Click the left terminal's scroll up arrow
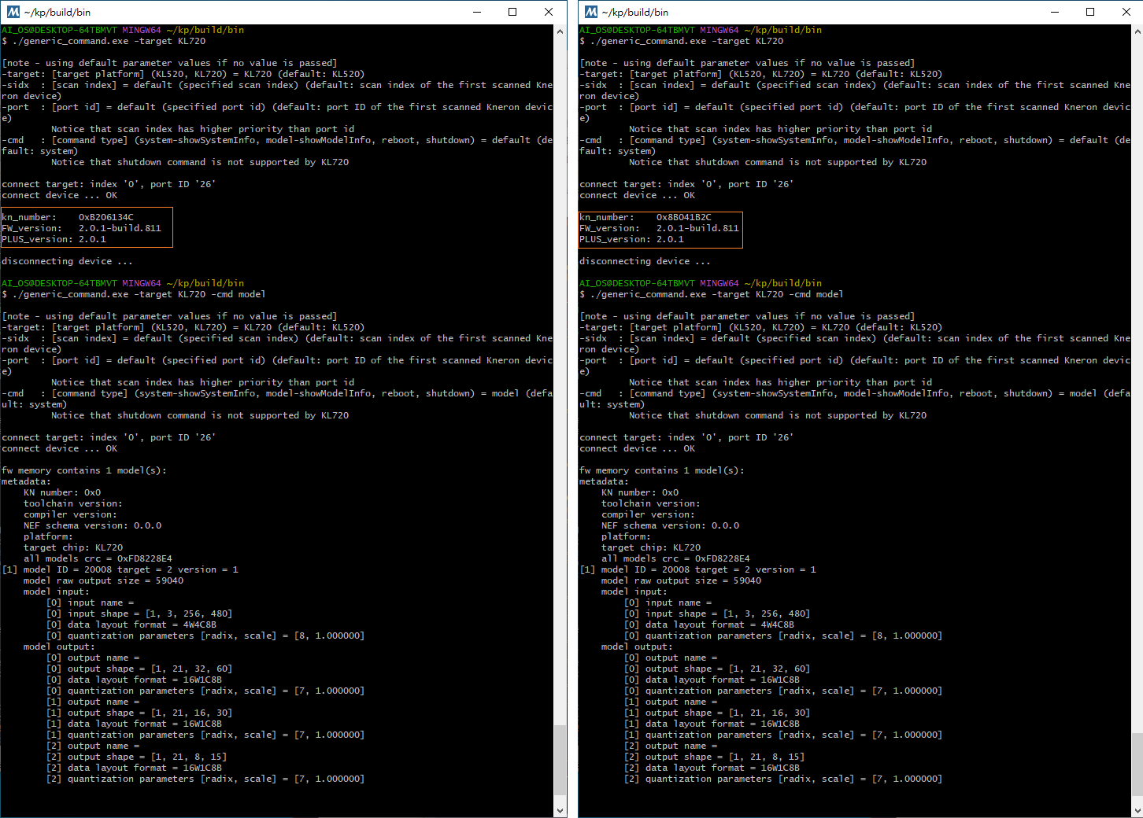The image size is (1143, 818). pyautogui.click(x=560, y=31)
